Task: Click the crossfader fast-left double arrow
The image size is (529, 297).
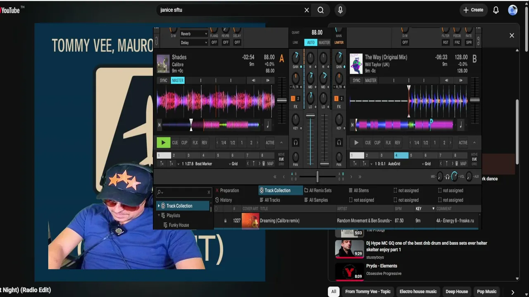Action: [x=275, y=177]
